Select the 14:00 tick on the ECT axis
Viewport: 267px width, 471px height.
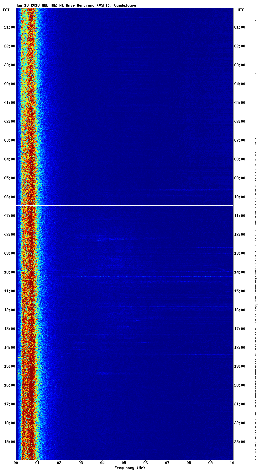pyautogui.click(x=9, y=348)
